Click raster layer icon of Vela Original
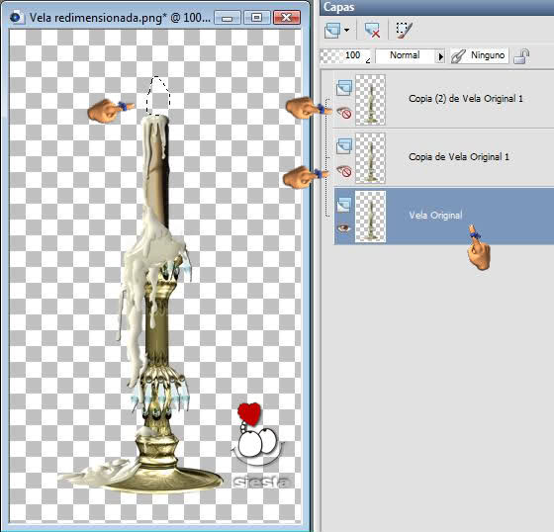 (x=344, y=205)
